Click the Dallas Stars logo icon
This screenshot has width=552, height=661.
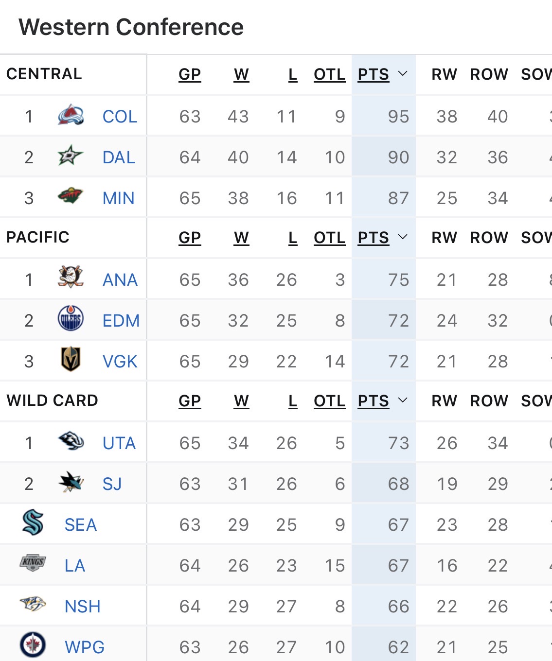point(71,156)
